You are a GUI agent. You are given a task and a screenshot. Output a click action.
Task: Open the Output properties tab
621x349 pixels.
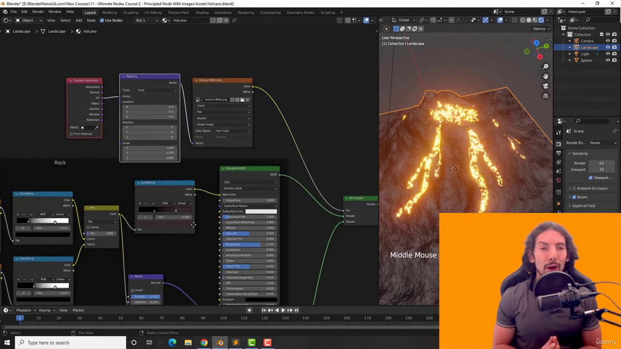558,153
